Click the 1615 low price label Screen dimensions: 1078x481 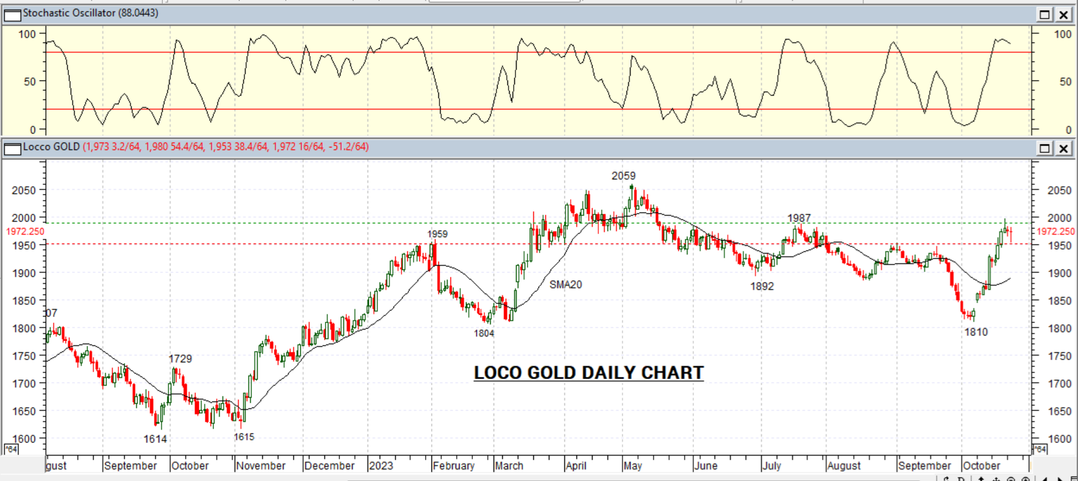point(244,437)
